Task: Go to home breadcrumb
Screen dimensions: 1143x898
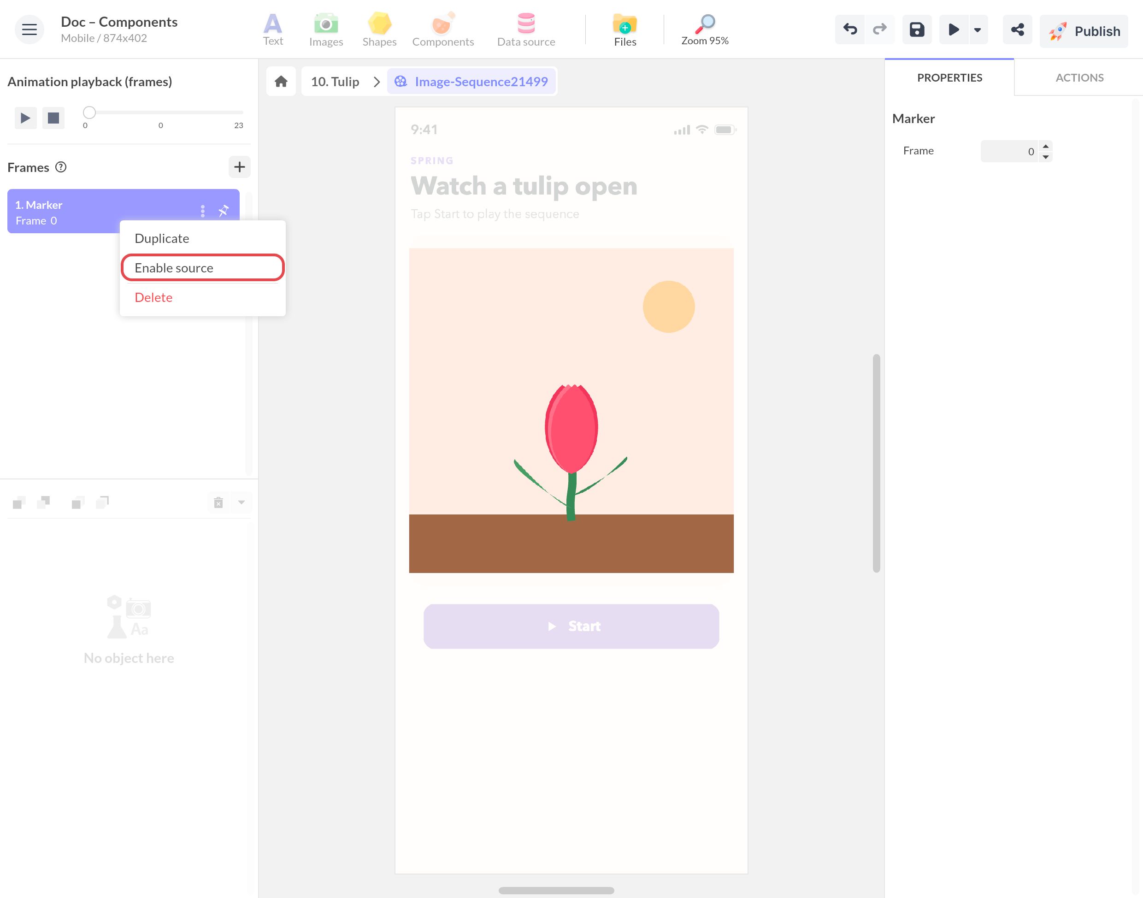Action: 281,82
